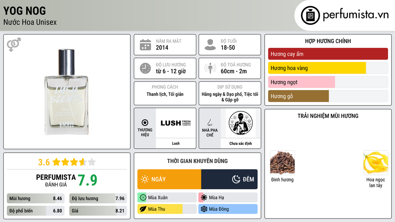Click the perfumista.vn bottle logo icon
The height and width of the screenshot is (222, 395).
pyautogui.click(x=310, y=15)
